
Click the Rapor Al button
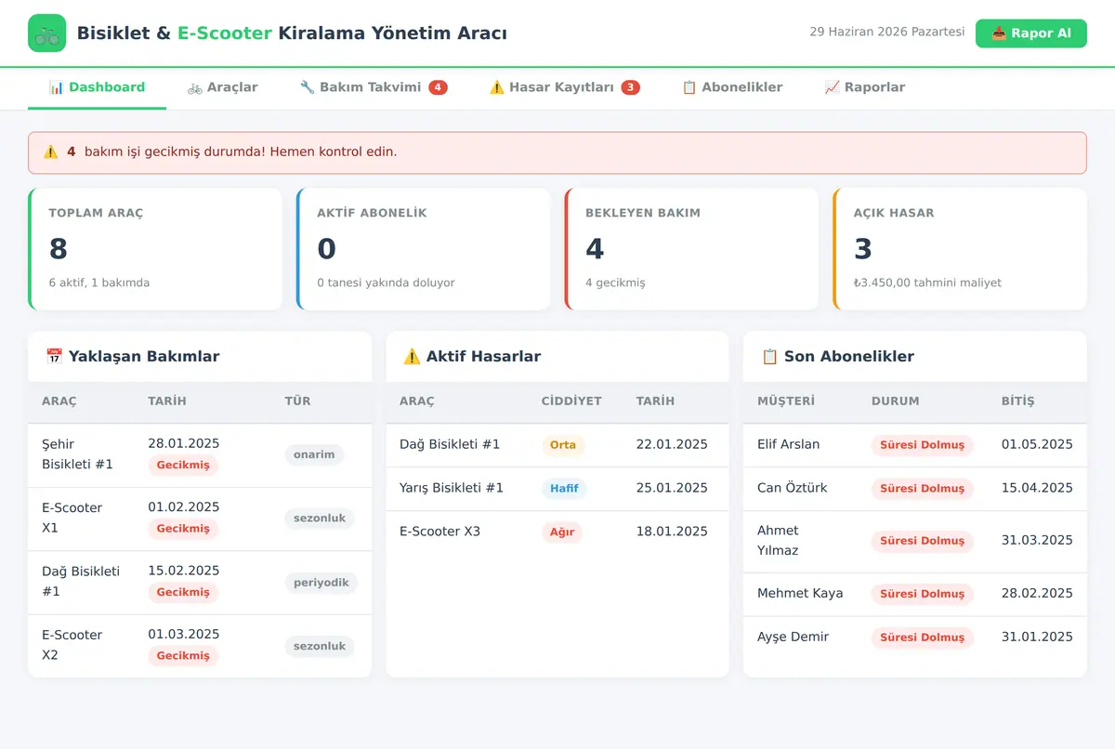pyautogui.click(x=1031, y=33)
